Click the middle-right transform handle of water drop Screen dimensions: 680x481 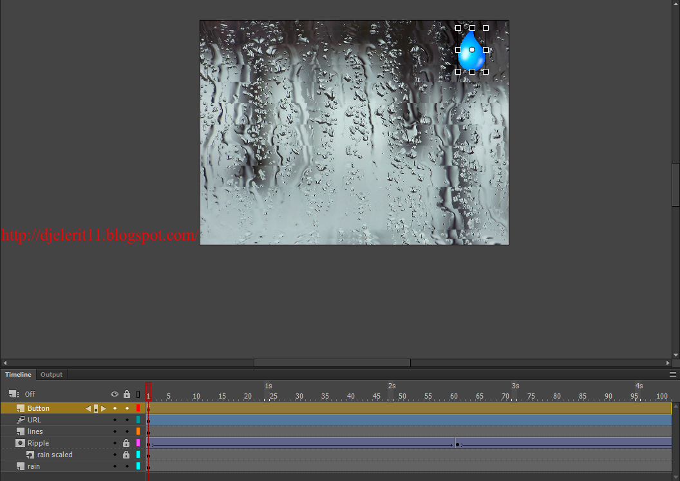click(486, 50)
